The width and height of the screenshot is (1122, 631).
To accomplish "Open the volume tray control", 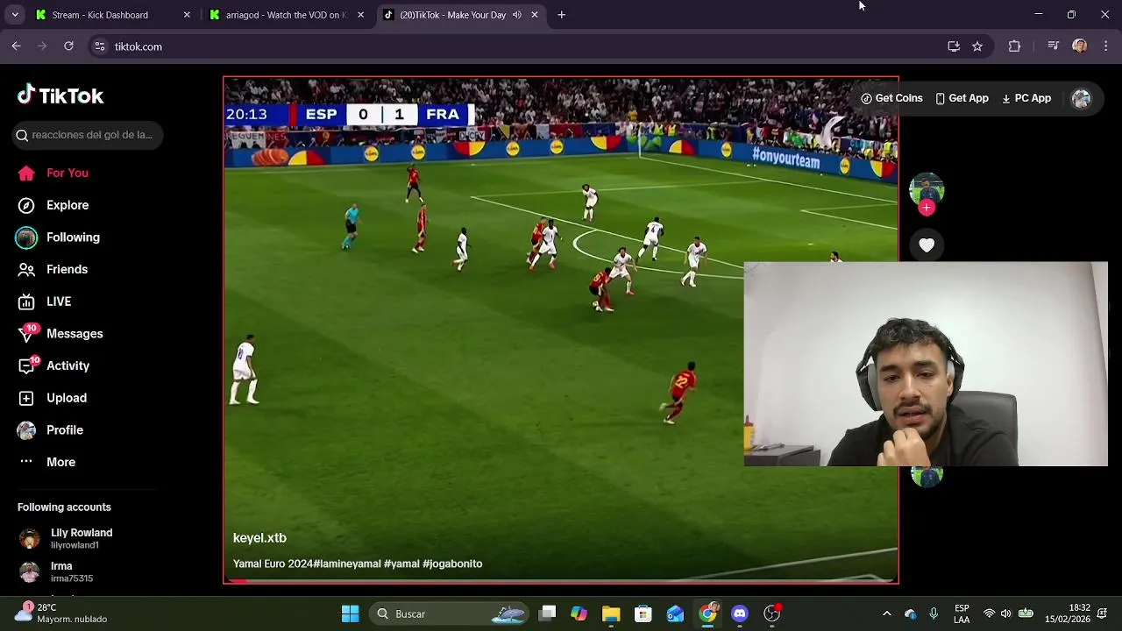I will coord(1006,613).
